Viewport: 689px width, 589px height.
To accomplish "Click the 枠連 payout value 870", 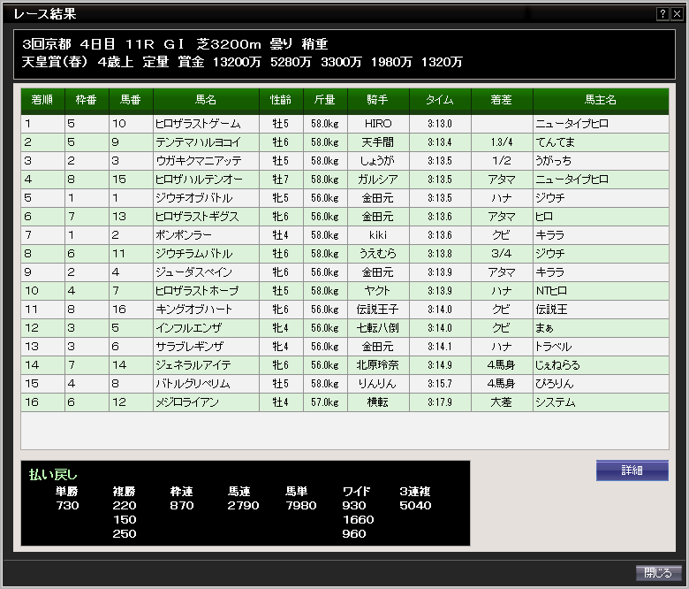I will tap(182, 505).
